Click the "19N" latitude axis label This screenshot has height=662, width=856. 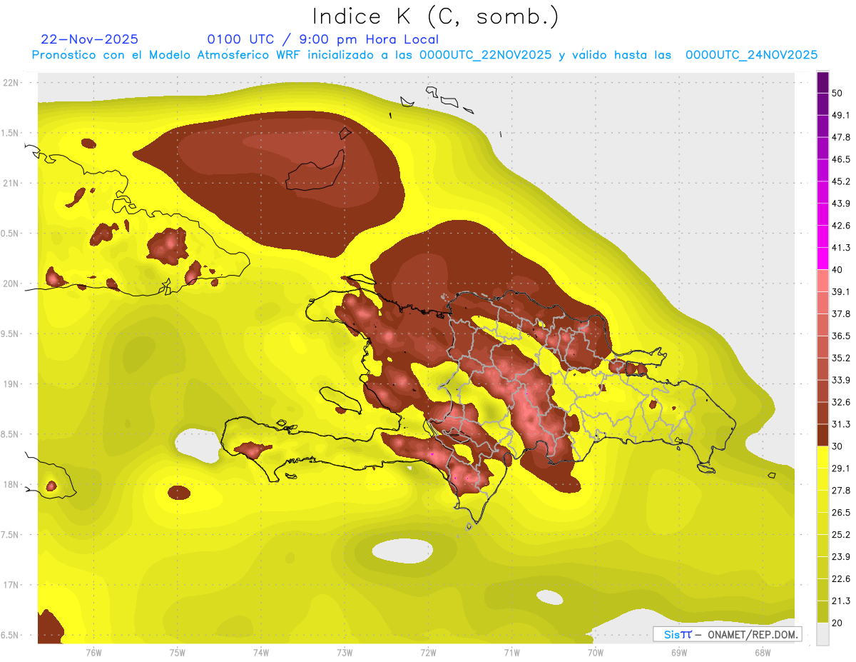[11, 384]
